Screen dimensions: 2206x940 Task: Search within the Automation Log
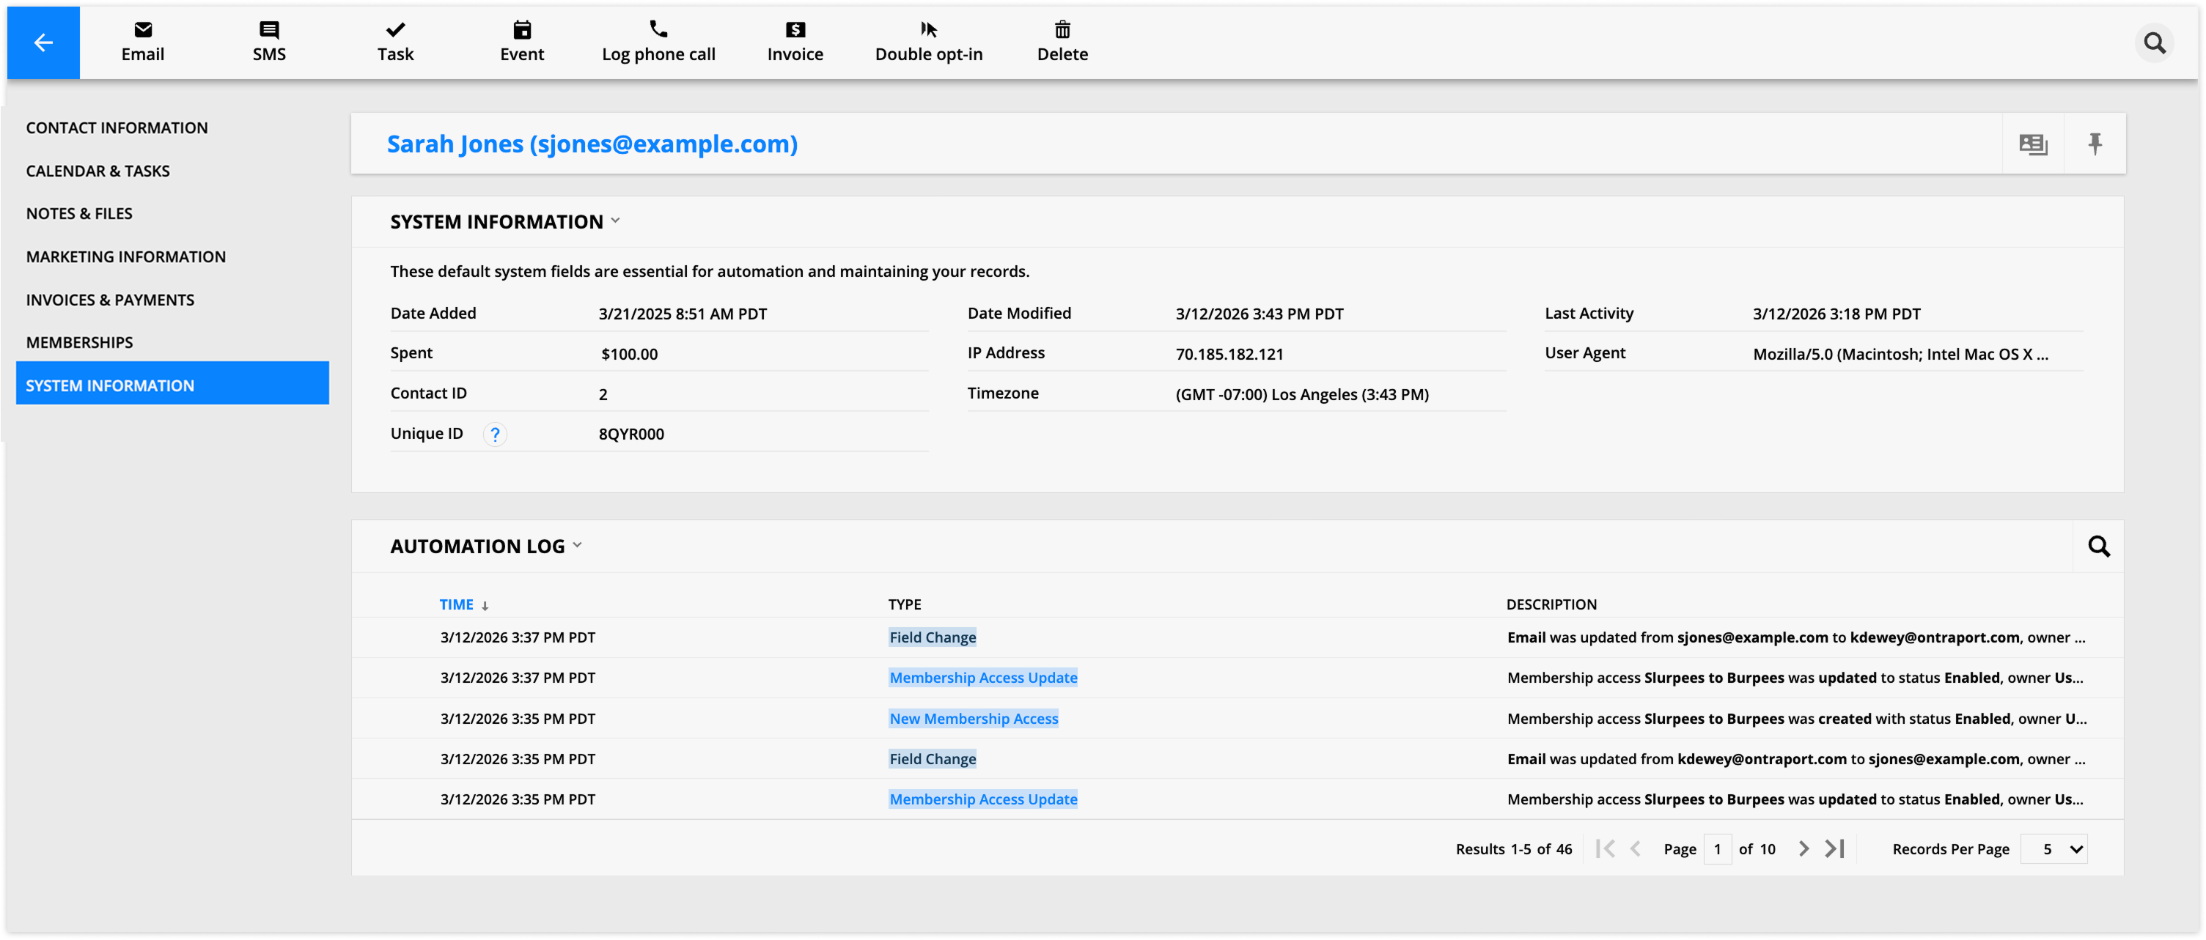coord(2098,546)
